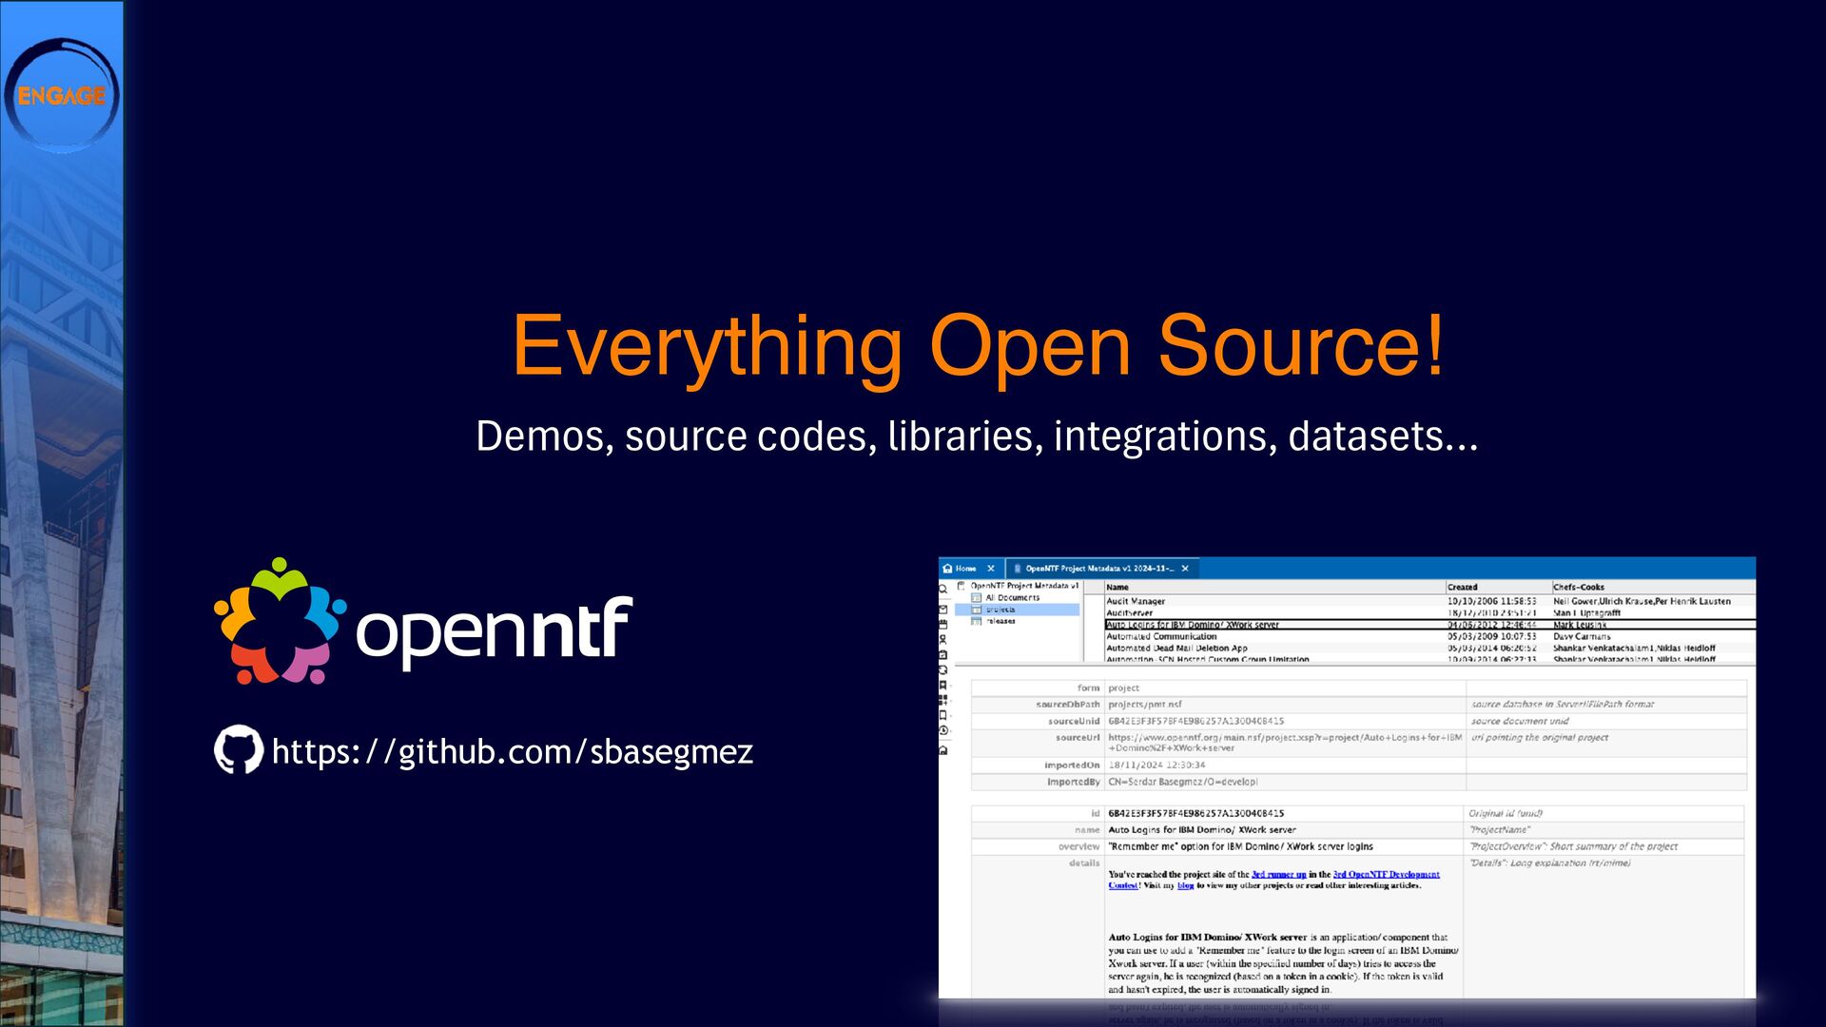Open the Calendar sidebar icon

click(943, 625)
